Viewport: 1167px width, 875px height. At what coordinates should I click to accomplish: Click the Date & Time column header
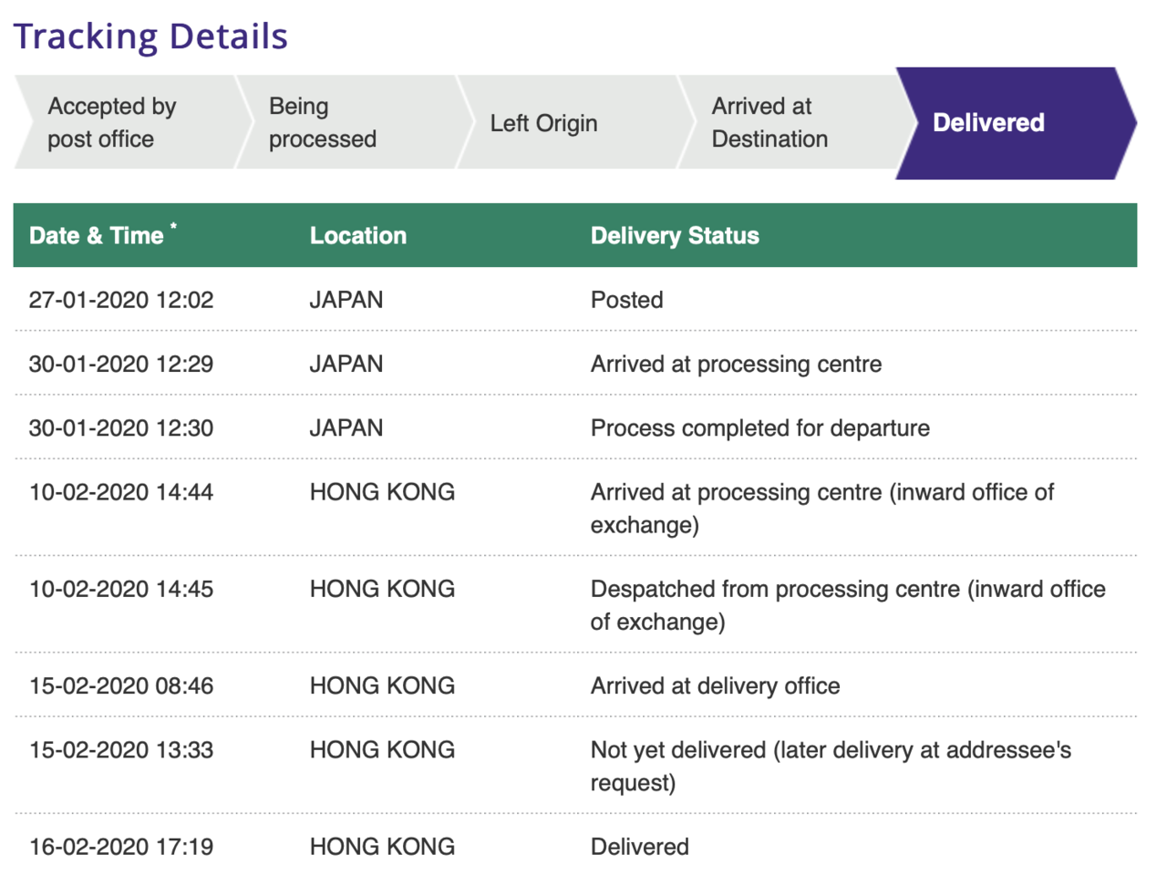point(97,236)
